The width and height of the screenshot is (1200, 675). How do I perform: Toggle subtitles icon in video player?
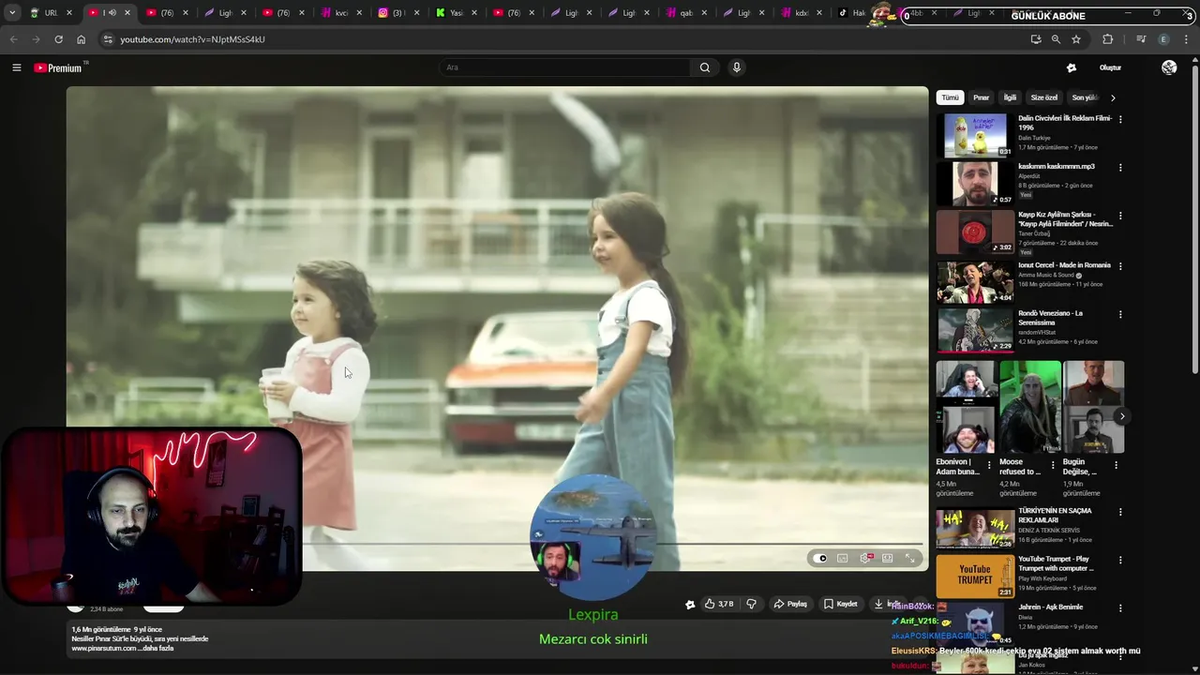[843, 558]
